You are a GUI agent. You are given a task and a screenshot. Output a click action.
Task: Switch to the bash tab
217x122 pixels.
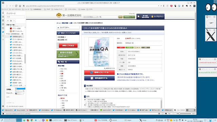tap(106, 110)
